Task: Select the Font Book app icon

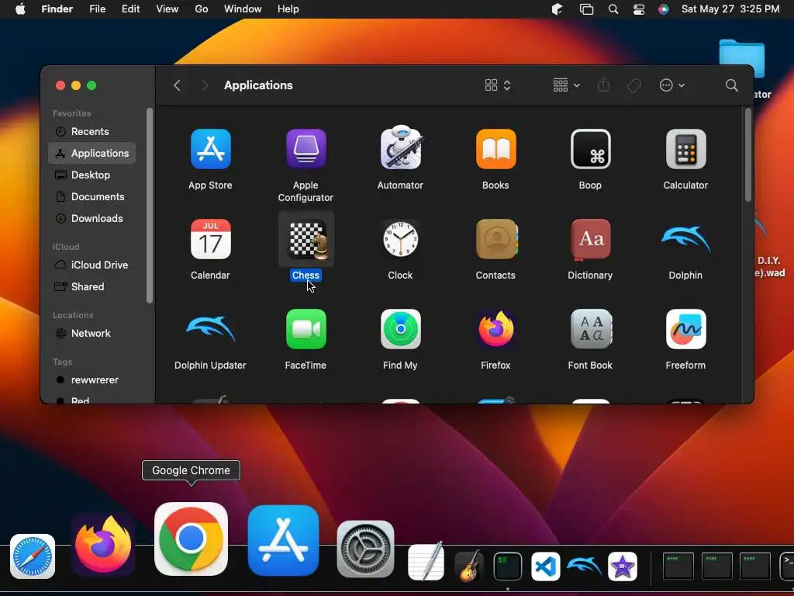Action: [590, 329]
